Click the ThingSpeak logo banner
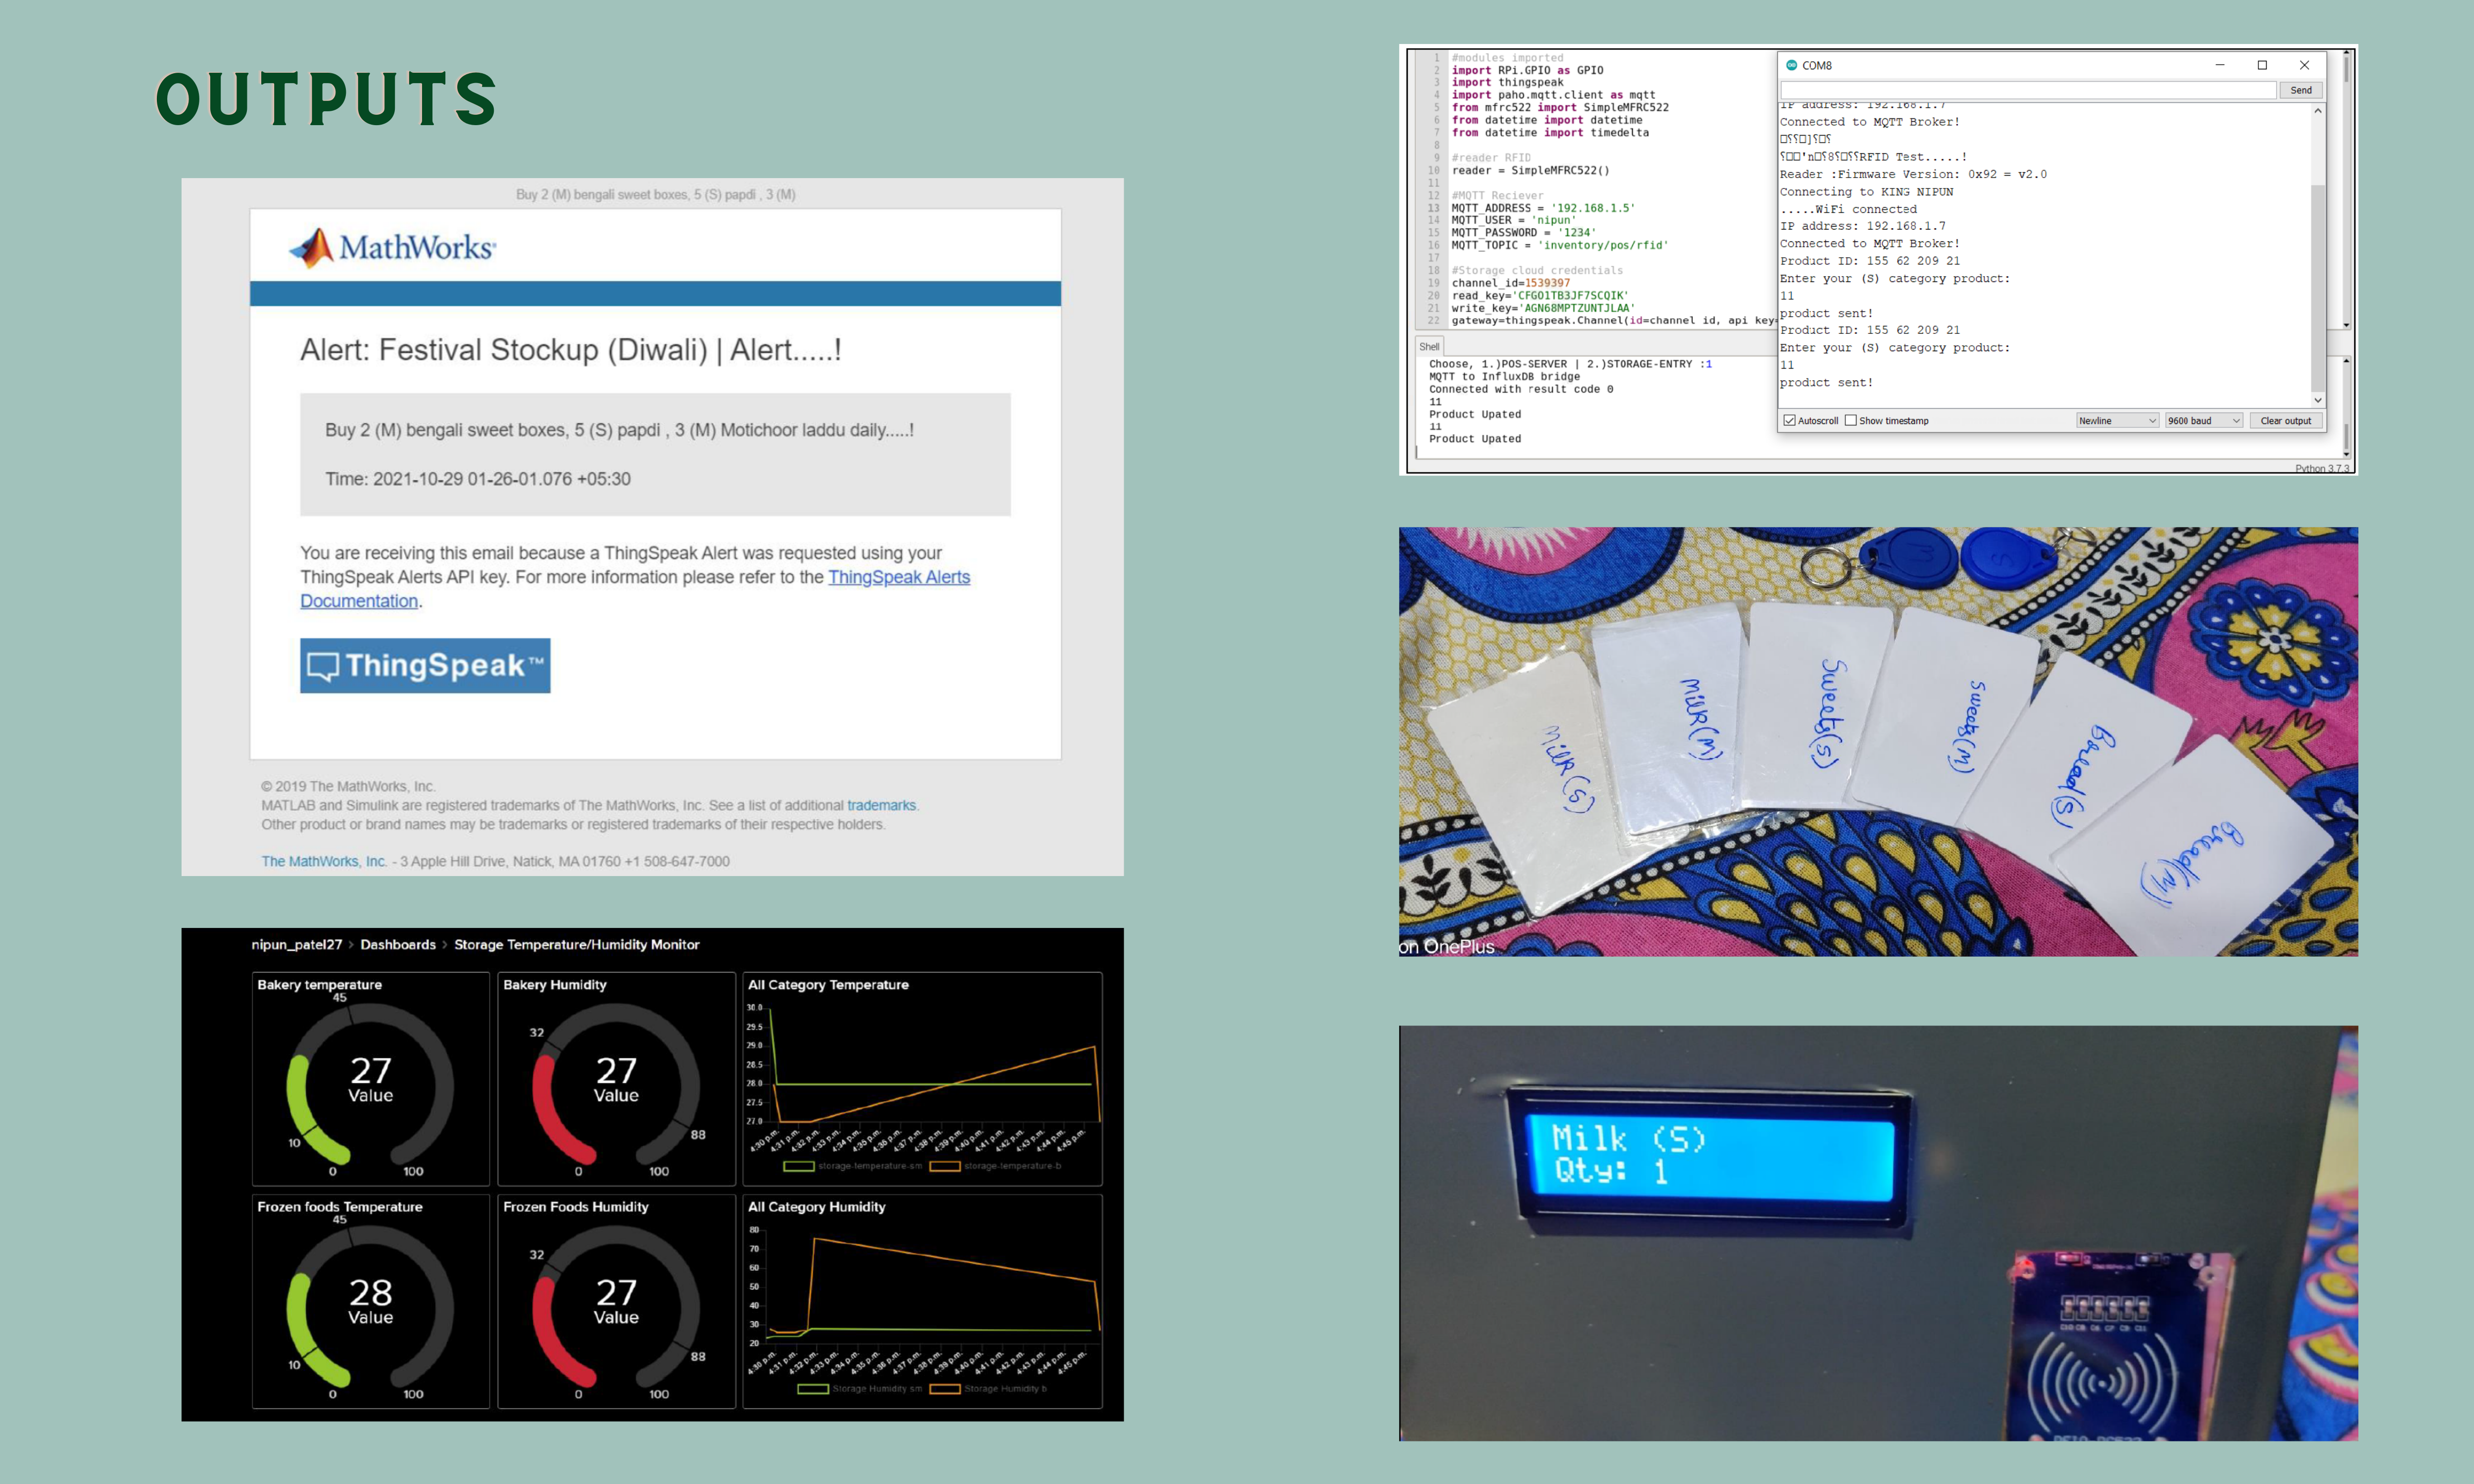The width and height of the screenshot is (2474, 1484). (425, 665)
